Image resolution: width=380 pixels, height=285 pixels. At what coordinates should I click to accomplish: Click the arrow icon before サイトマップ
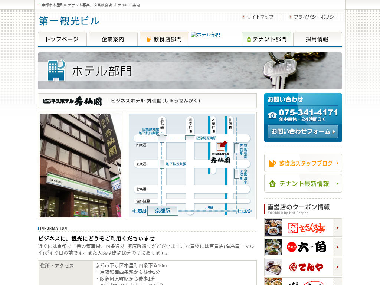click(243, 17)
